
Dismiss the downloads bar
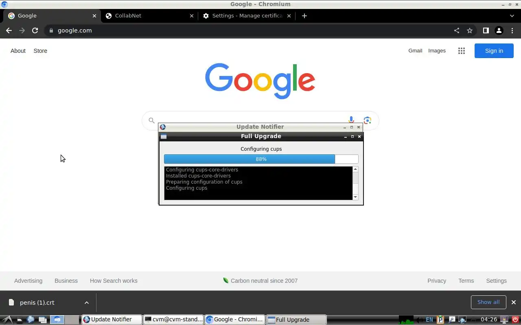pos(513,302)
